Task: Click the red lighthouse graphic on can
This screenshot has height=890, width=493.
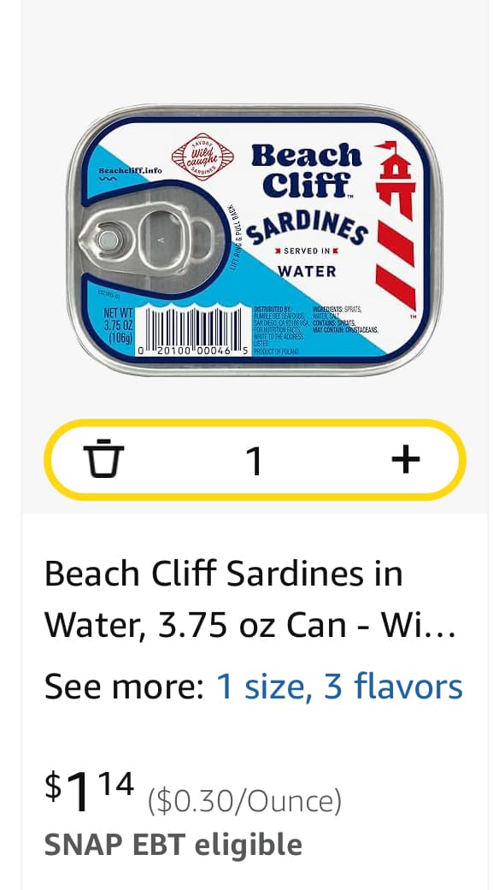Action: tap(396, 225)
